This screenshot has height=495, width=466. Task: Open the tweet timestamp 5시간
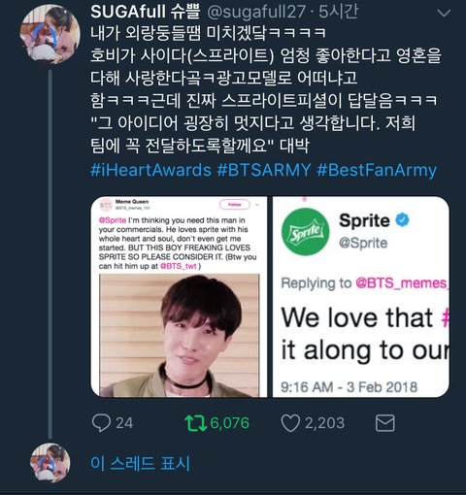[x=339, y=12]
